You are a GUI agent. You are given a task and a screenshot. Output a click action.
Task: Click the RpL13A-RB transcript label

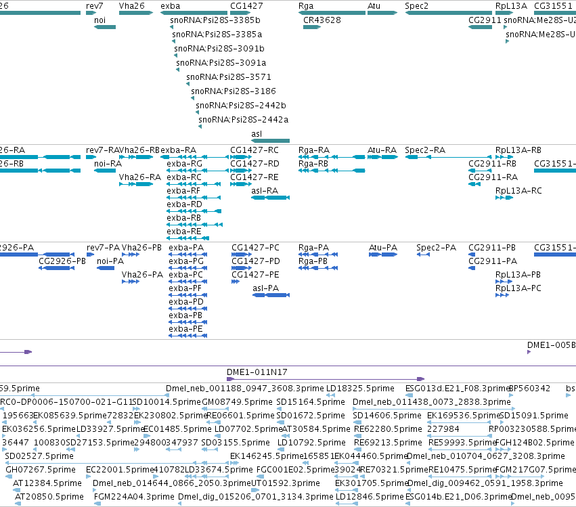(518, 150)
